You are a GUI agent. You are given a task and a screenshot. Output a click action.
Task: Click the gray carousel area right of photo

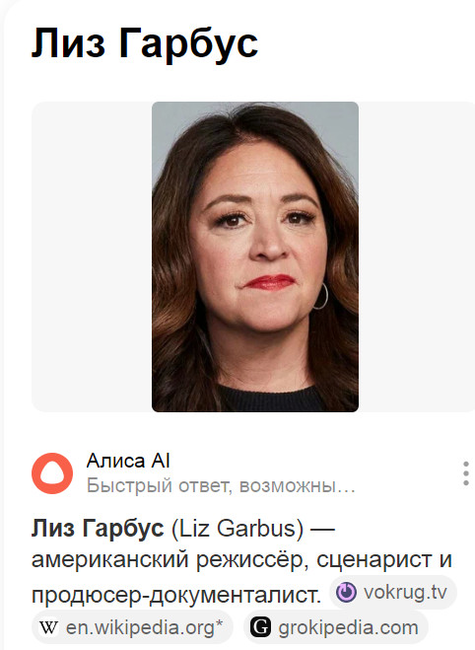point(417,256)
